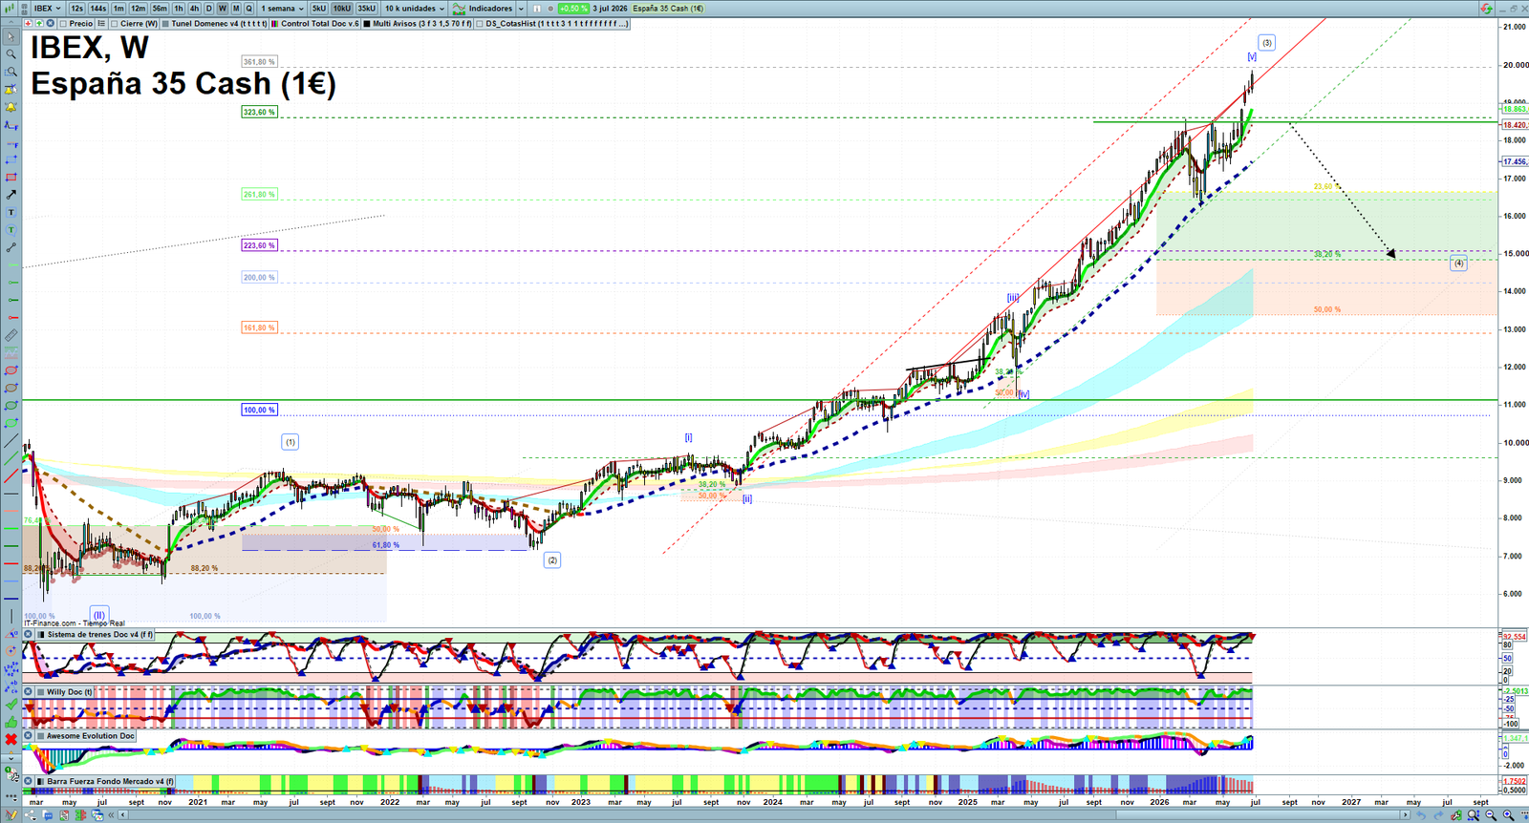Select the 4h timeframe
The image size is (1529, 823).
(x=194, y=8)
